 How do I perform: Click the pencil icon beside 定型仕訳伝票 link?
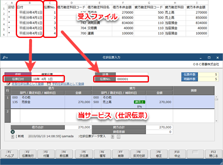coord(9,84)
